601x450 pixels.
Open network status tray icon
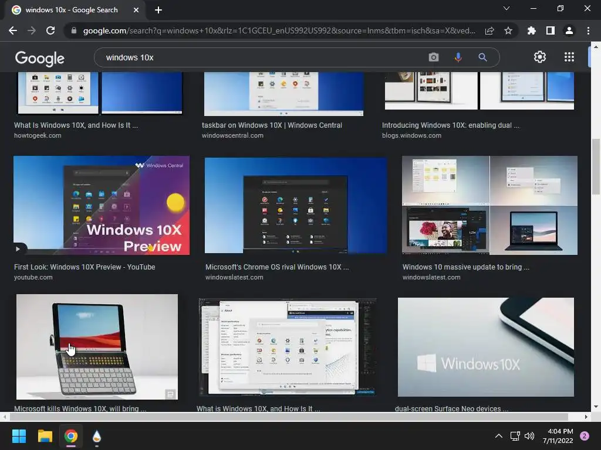515,436
